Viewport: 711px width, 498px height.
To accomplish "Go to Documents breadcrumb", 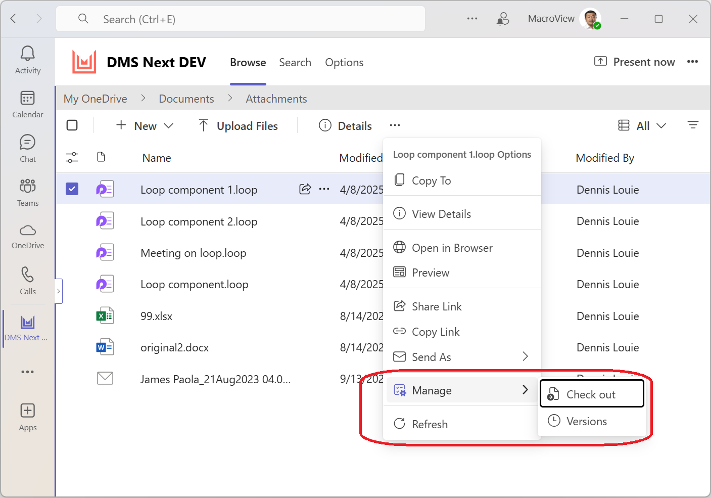I will [186, 99].
